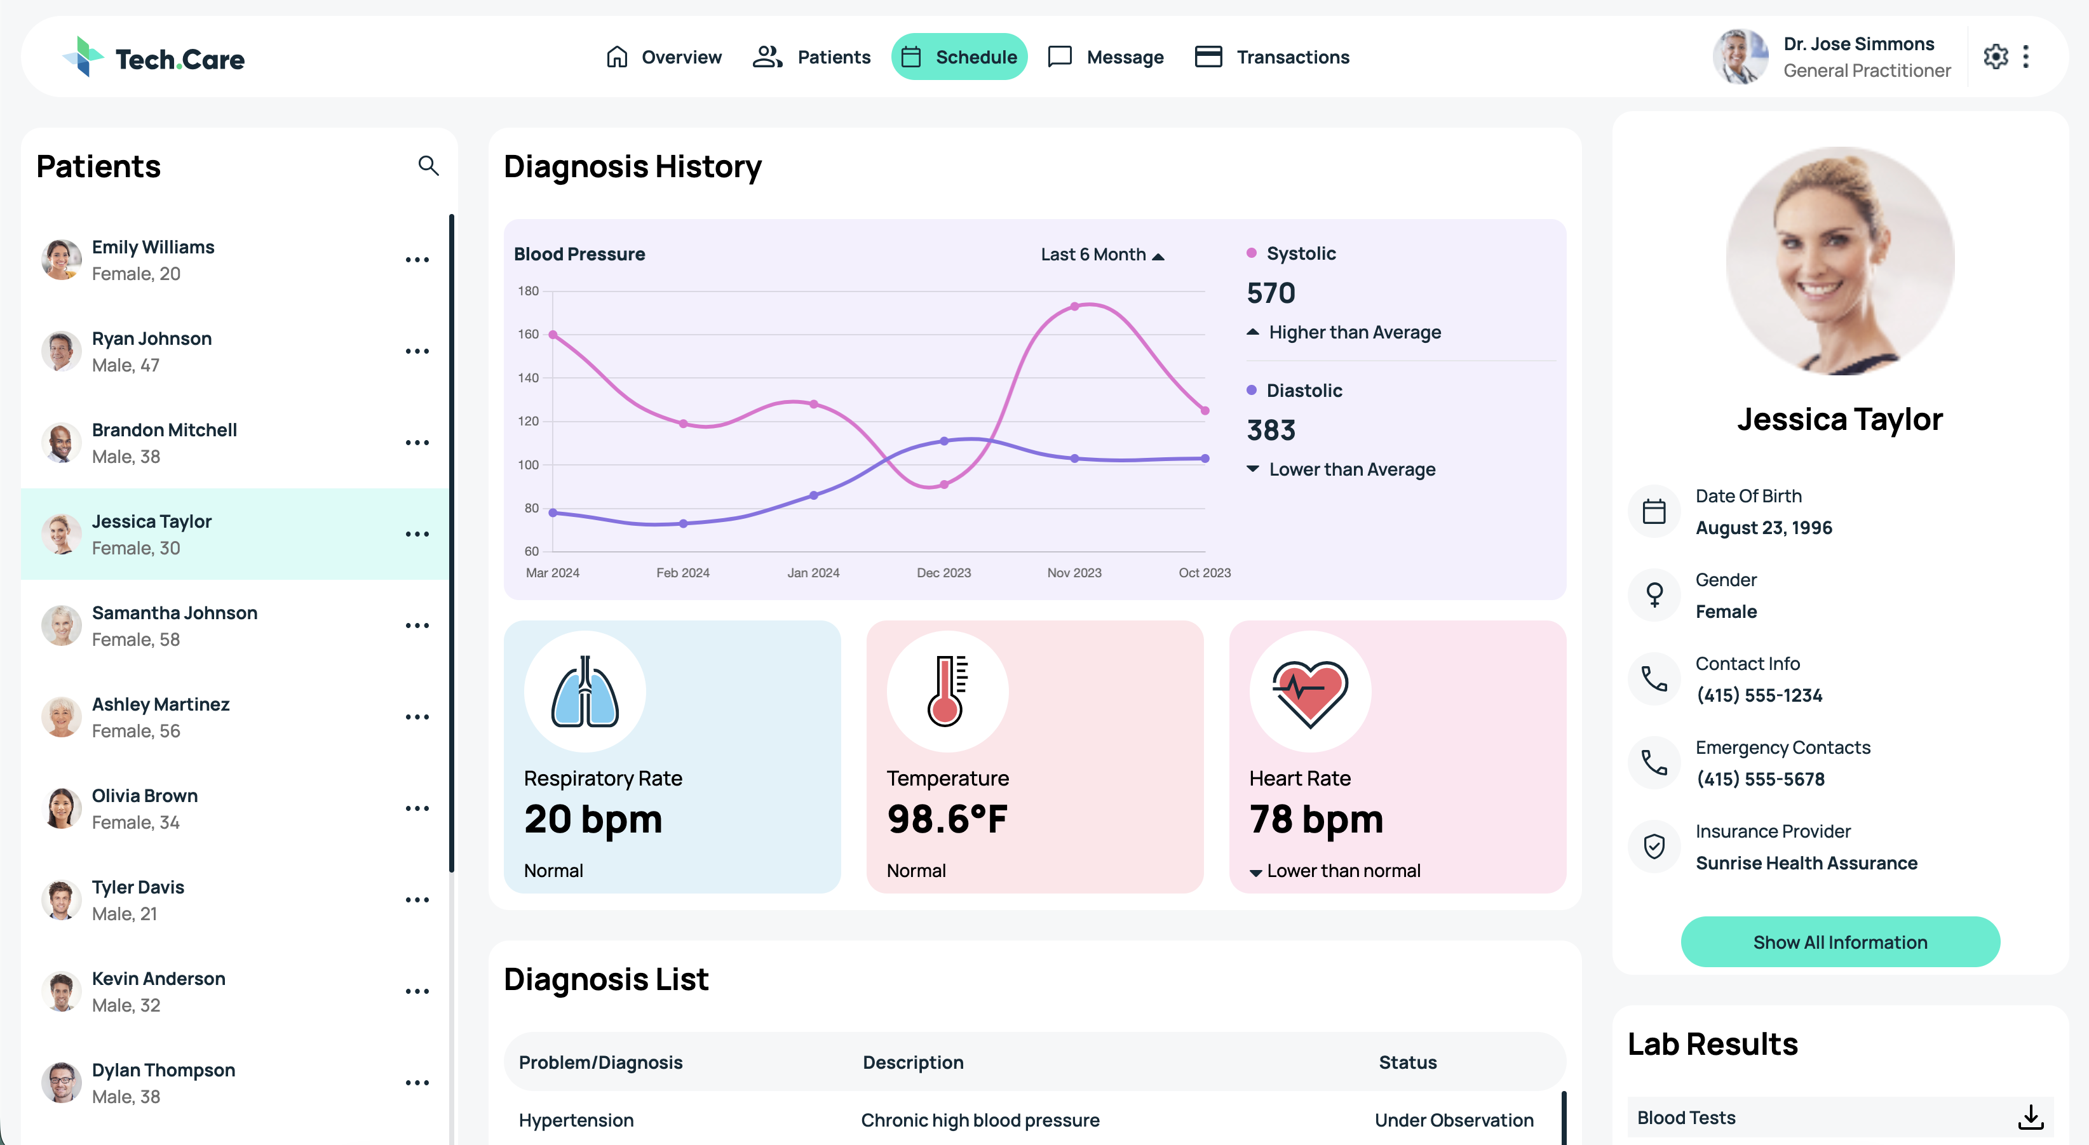The width and height of the screenshot is (2089, 1145).
Task: Open the vertical three-dot menu beside settings
Action: pyautogui.click(x=2025, y=57)
